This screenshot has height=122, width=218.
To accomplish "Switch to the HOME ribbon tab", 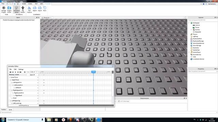I will tap(24, 4).
